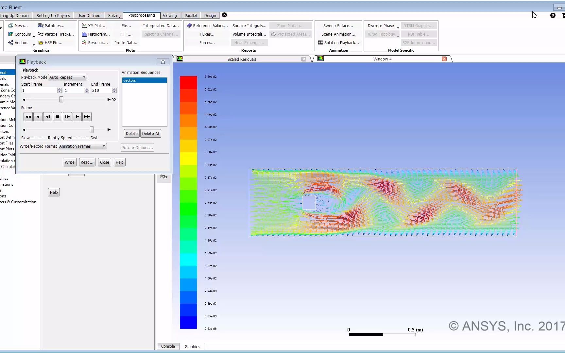This screenshot has height=353, width=565.
Task: Collapse the ribbon with the chevron arrow
Action: coord(224,15)
